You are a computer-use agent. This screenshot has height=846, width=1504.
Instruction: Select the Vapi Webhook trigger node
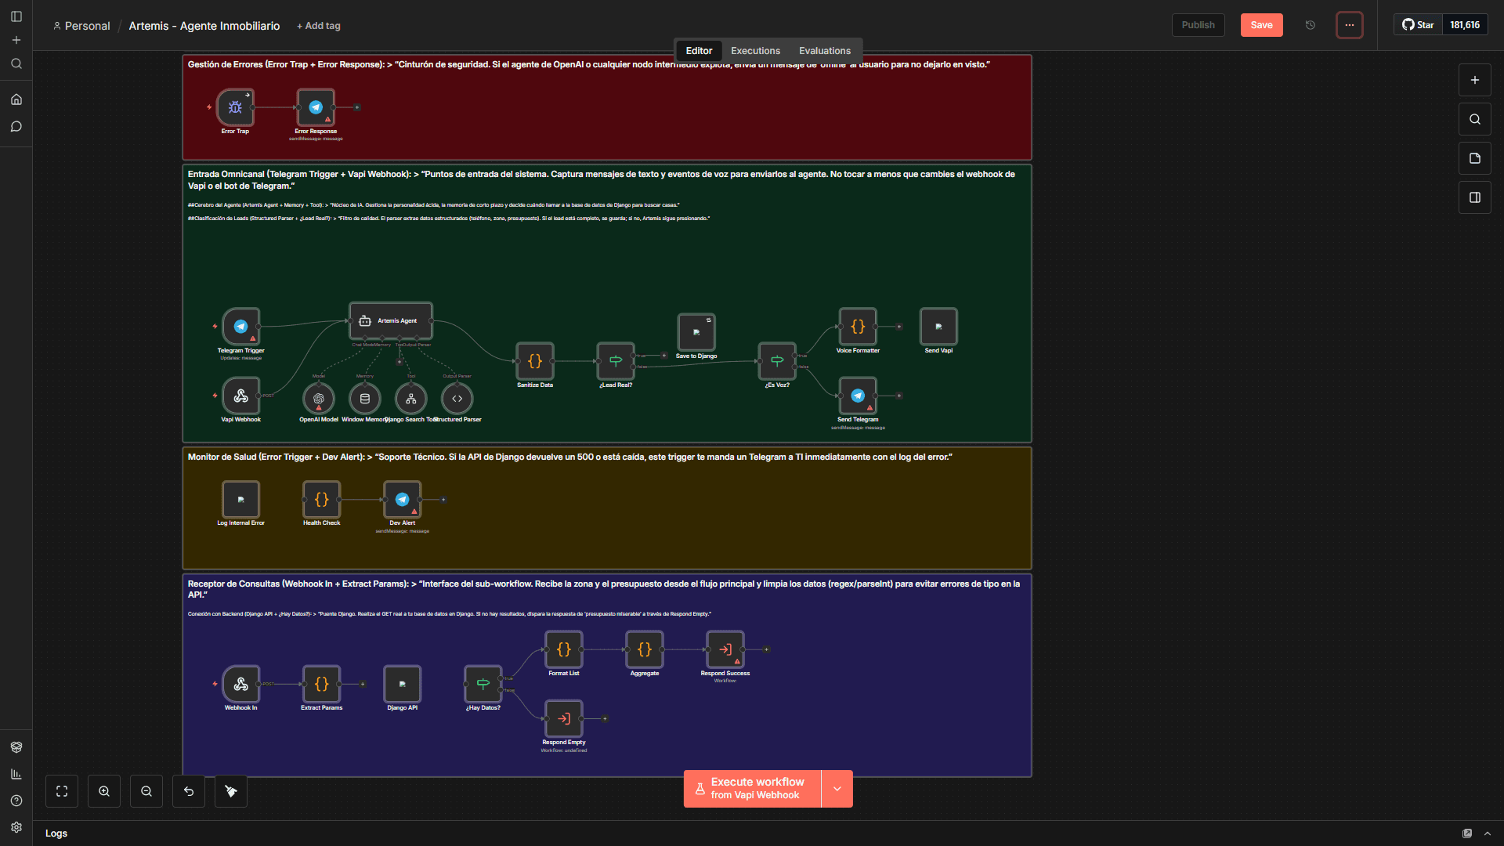click(x=241, y=396)
